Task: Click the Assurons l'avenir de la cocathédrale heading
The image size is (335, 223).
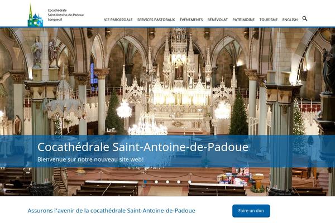Action: 111,211
